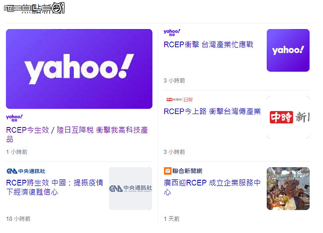This screenshot has width=323, height=233.
Task: Open headline RCEP今生效 / 陸日互降稅 衝擊我高科技產品
Action: (77, 135)
